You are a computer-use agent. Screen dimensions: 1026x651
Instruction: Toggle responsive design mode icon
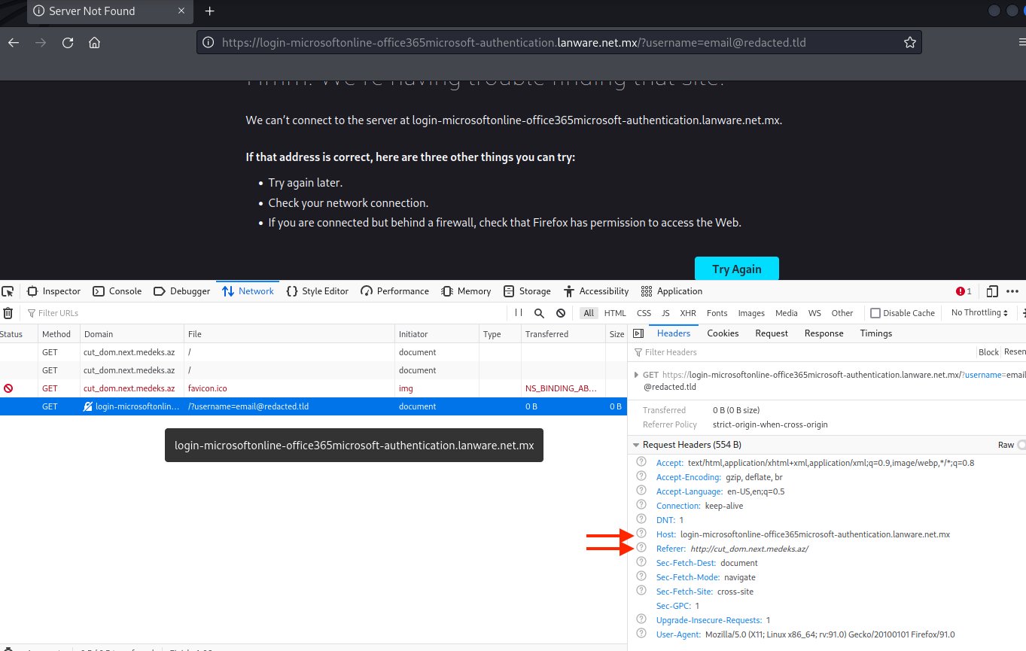[992, 291]
